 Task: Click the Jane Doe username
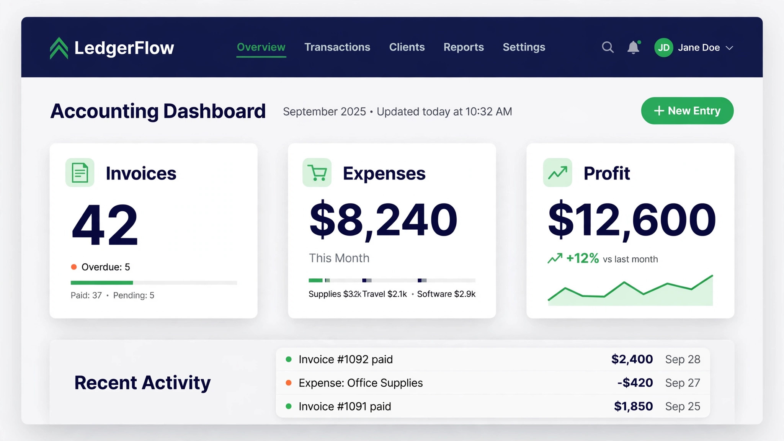point(699,47)
